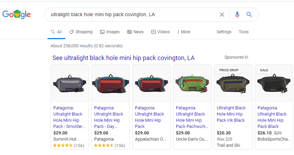Click the $26.10 sale price

click(x=264, y=133)
